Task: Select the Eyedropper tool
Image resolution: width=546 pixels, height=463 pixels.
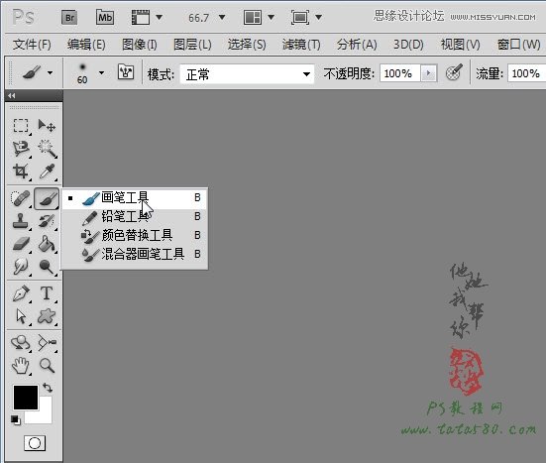Action: click(x=47, y=172)
